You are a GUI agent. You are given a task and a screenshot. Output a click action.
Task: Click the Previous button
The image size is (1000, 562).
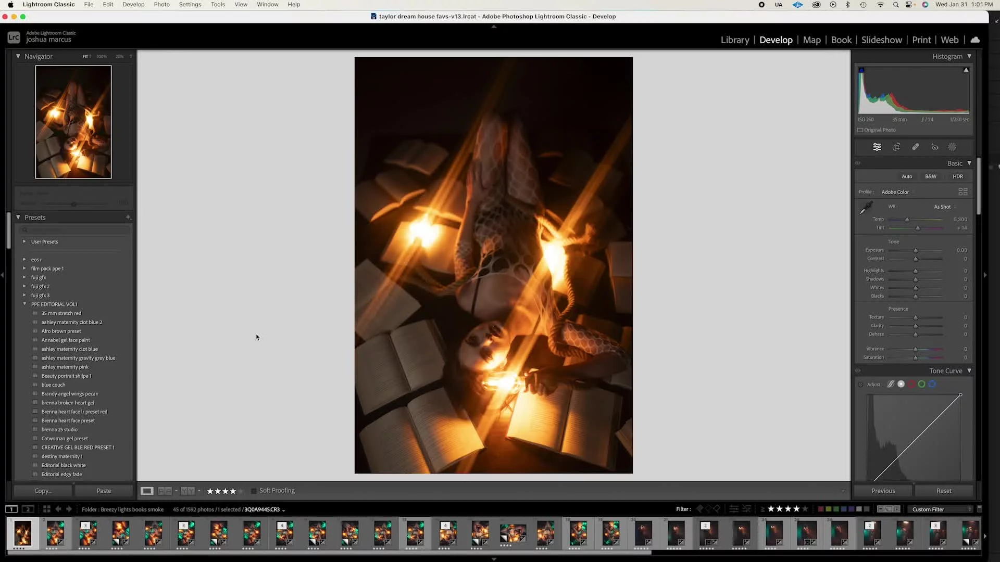[883, 491]
